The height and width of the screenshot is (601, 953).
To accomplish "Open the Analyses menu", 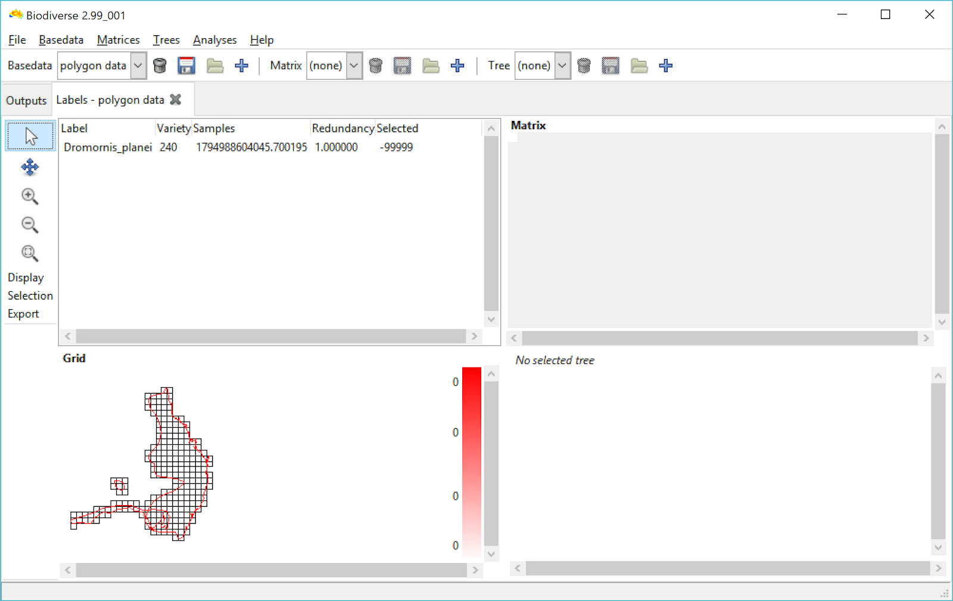I will tap(214, 40).
